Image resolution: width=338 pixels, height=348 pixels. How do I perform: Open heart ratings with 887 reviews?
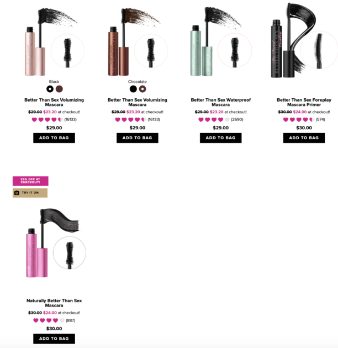point(54,320)
